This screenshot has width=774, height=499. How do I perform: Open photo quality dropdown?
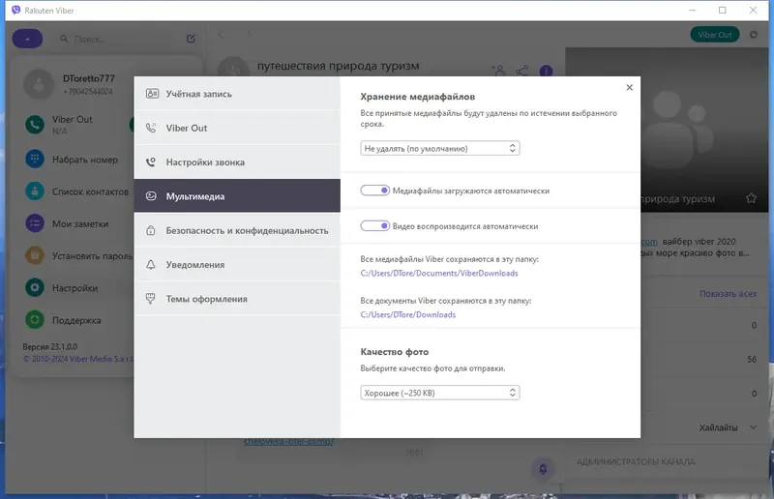tap(440, 393)
